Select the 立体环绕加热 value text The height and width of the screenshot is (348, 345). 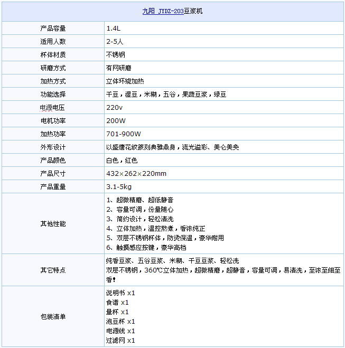pyautogui.click(x=125, y=81)
